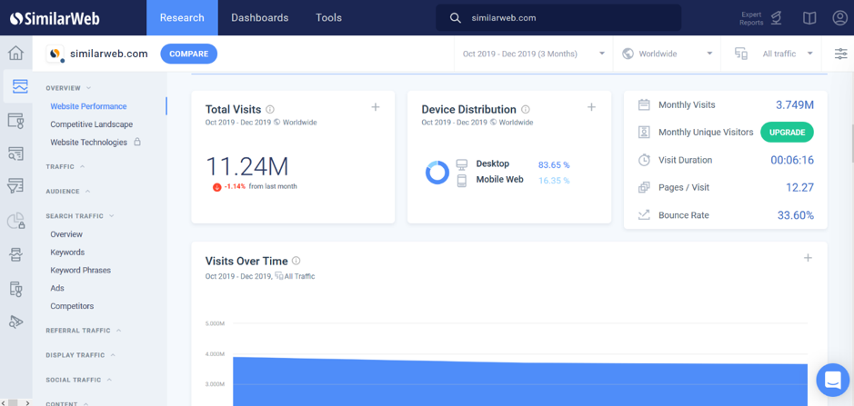Open the Worldwide country dropdown

pos(667,54)
